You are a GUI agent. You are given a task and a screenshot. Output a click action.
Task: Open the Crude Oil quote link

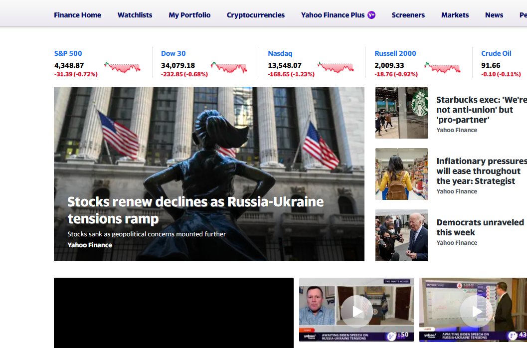(x=496, y=53)
